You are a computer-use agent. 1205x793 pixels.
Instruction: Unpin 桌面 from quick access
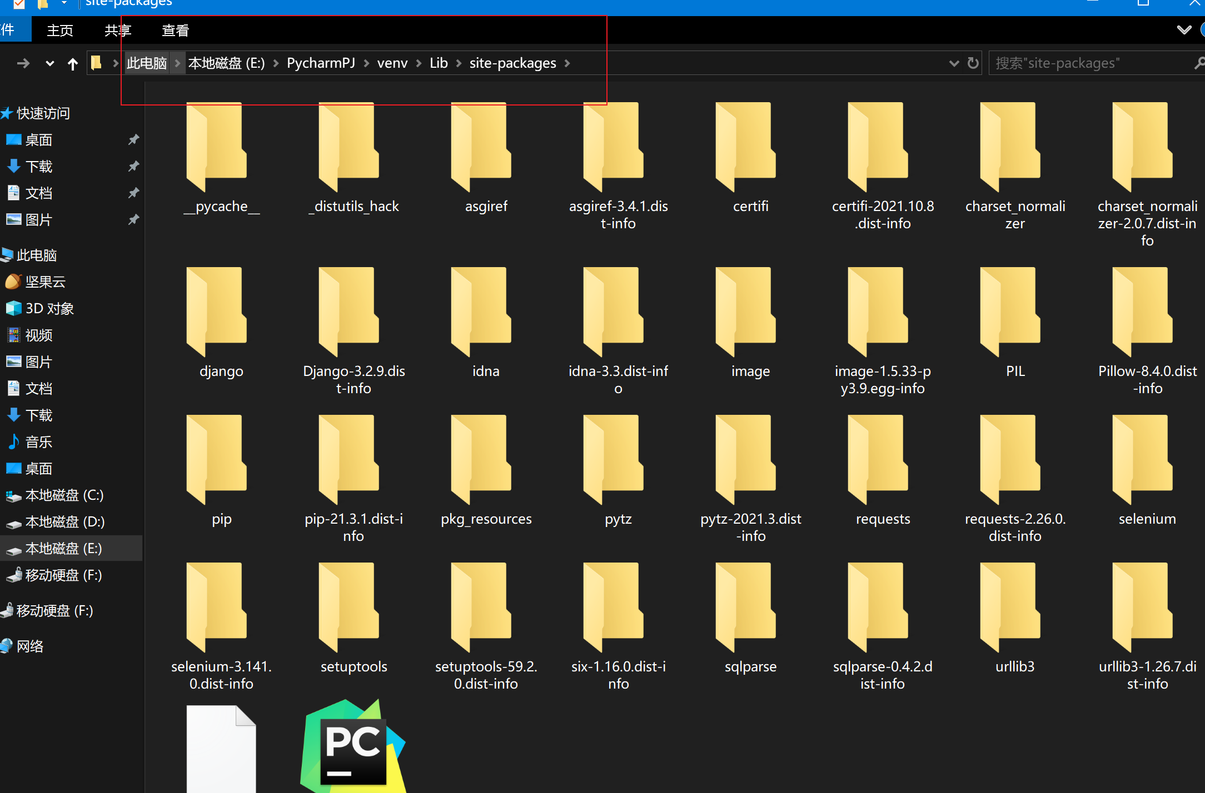coord(133,140)
